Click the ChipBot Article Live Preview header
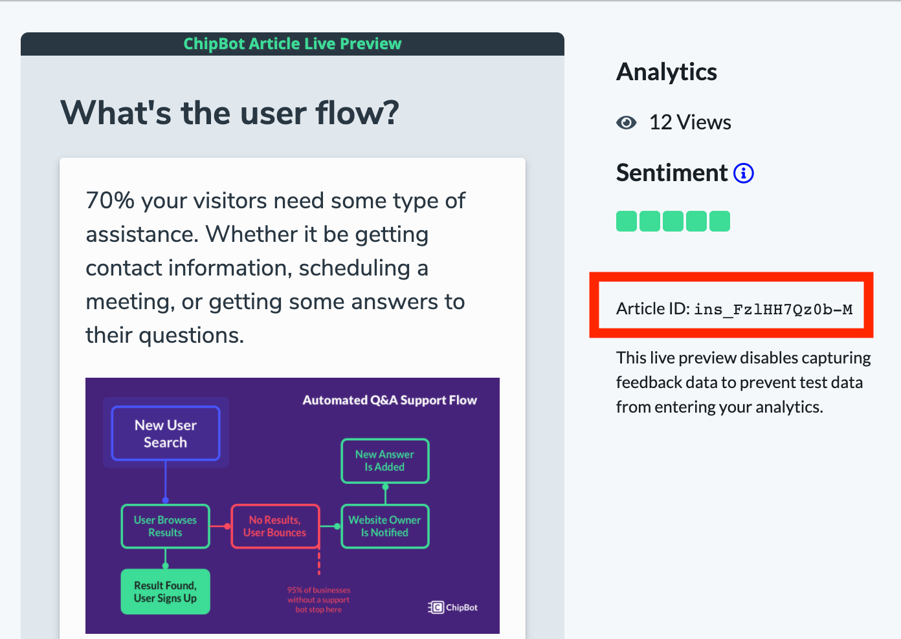 pyautogui.click(x=293, y=44)
